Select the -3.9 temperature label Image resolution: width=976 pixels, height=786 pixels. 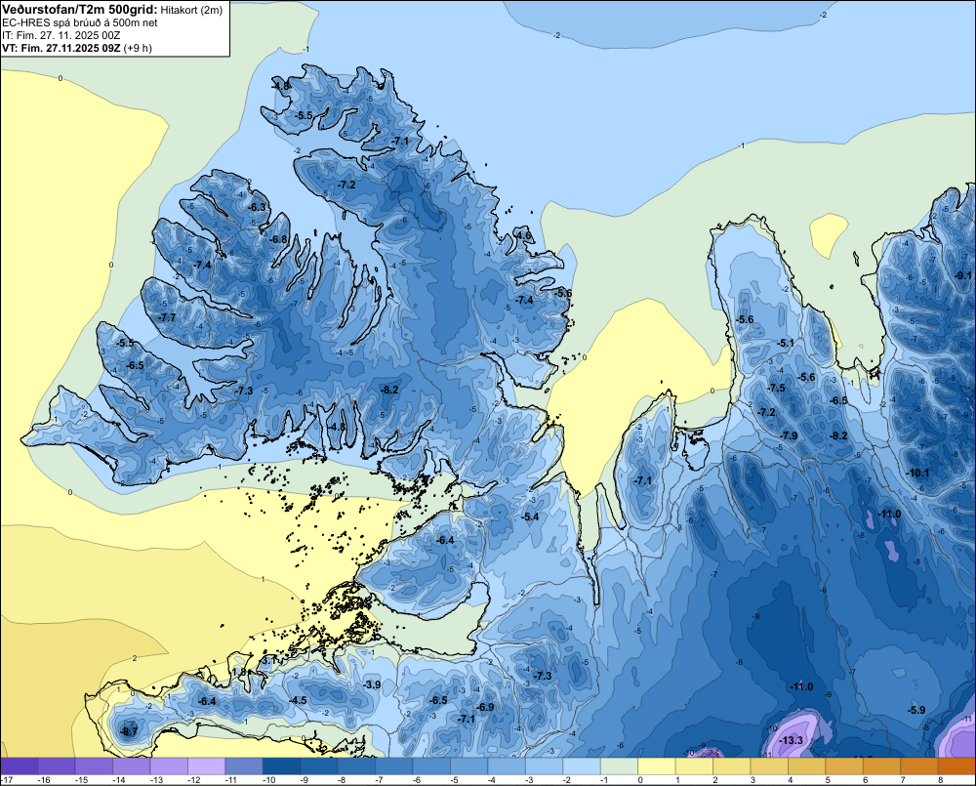point(372,684)
